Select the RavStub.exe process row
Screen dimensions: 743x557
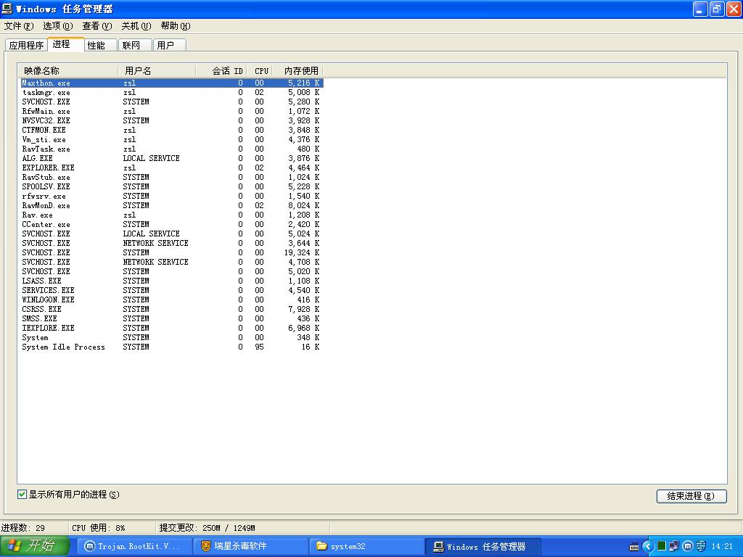(171, 177)
